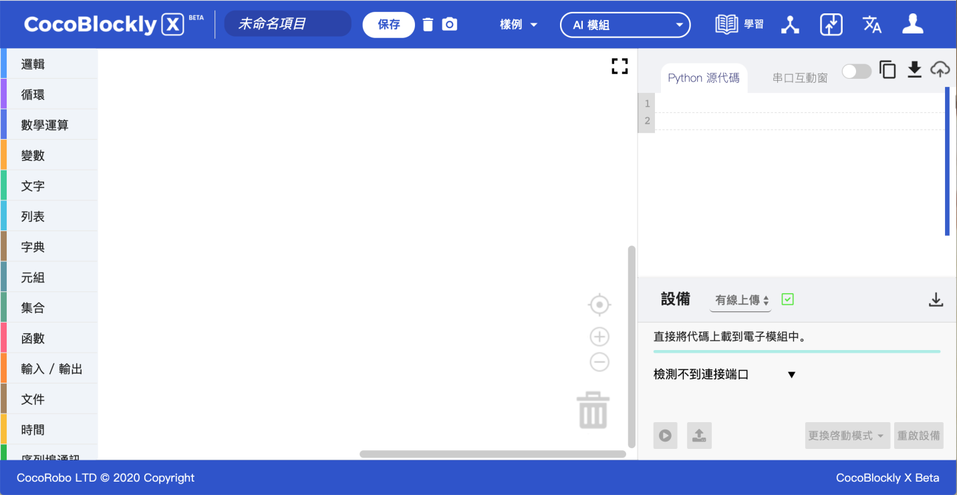Click the network nodes icon in header

click(791, 25)
